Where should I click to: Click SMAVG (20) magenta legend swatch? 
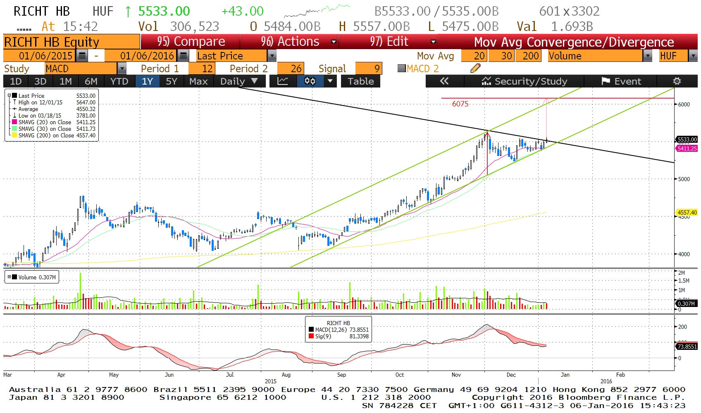click(14, 122)
